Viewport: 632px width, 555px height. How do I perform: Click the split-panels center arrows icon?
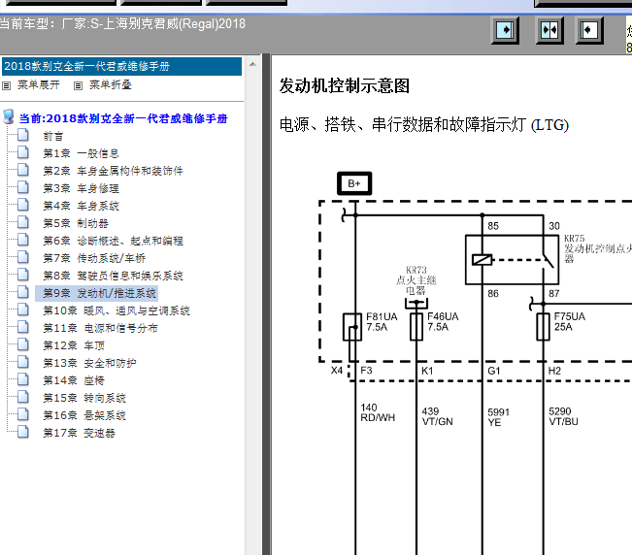coord(549,30)
